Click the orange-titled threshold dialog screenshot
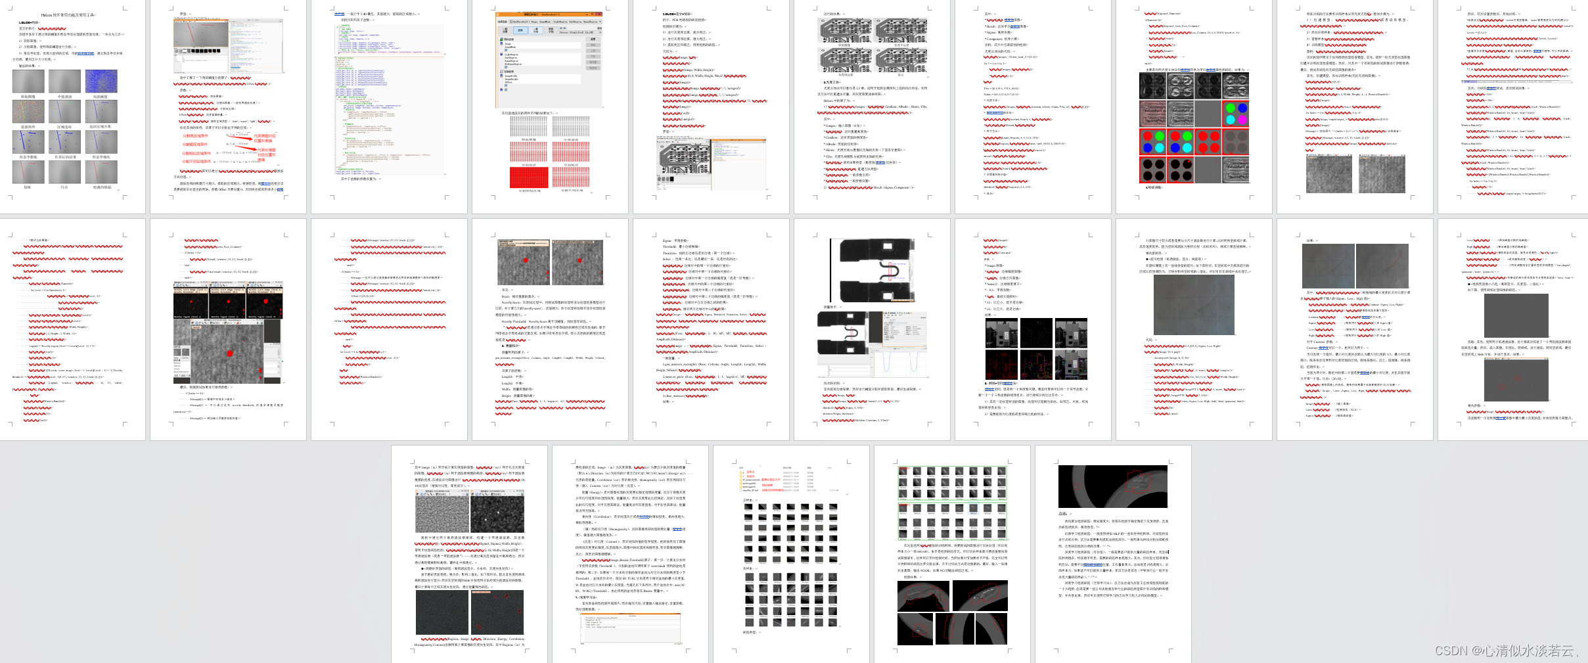The height and width of the screenshot is (663, 1588). (549, 60)
